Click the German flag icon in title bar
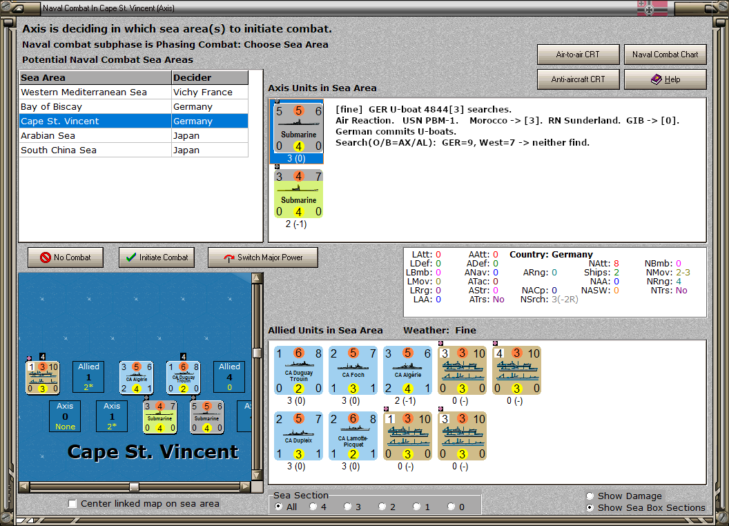729x526 pixels. pos(652,8)
